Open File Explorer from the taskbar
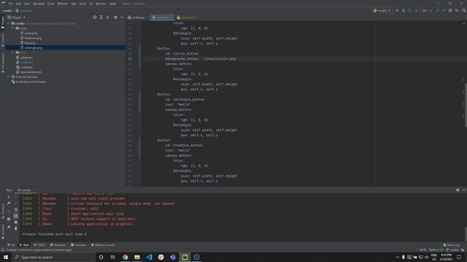The height and width of the screenshot is (262, 467). [137, 257]
